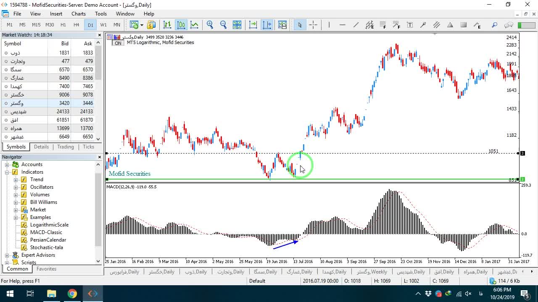Open chart templates icon
This screenshot has width=538, height=302.
282,25
